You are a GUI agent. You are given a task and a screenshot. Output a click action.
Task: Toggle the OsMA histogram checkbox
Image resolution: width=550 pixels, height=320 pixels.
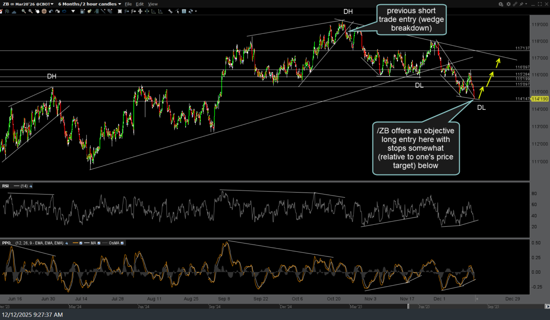(x=122, y=243)
